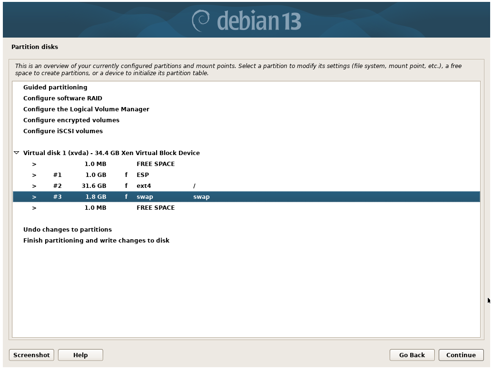This screenshot has height=371, width=493.
Task: Click the 'f' format flag on ESP row
Action: (126, 175)
